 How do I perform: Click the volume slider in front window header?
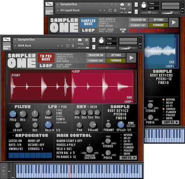(x=128, y=48)
